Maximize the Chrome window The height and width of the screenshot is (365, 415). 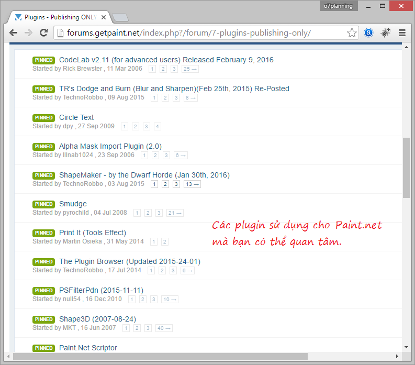coord(383,6)
